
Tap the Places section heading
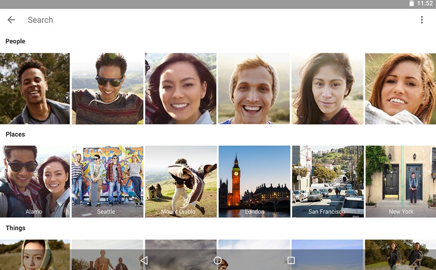[x=15, y=134]
